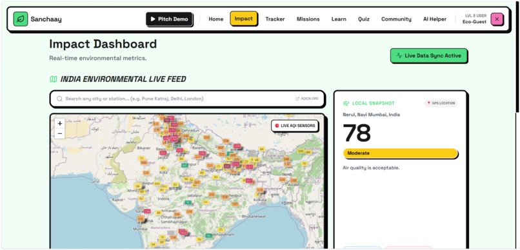Click the 108 orange AQI marker in the north
This screenshot has height=250, width=520.
tap(226, 141)
